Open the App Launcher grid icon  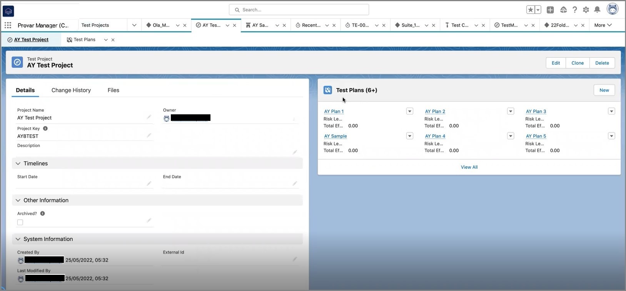click(8, 25)
